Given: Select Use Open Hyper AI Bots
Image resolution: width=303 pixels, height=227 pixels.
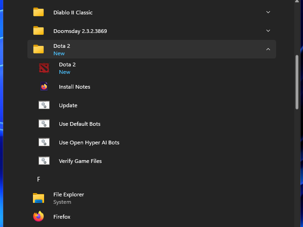Looking at the screenshot, I should coord(89,143).
